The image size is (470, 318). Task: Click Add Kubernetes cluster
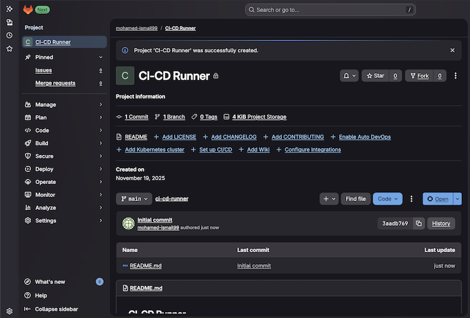point(154,149)
